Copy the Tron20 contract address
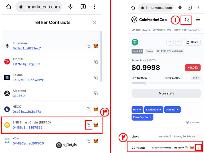This screenshot has width=204, height=153. (x=96, y=62)
